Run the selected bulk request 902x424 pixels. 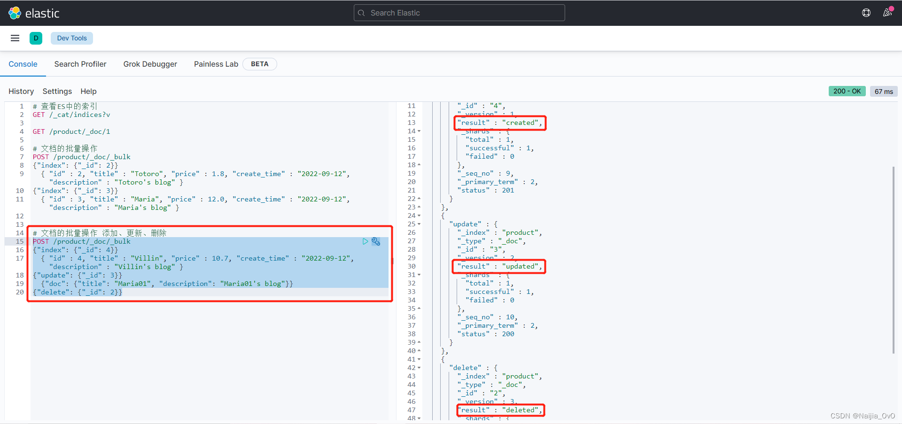[x=365, y=241]
